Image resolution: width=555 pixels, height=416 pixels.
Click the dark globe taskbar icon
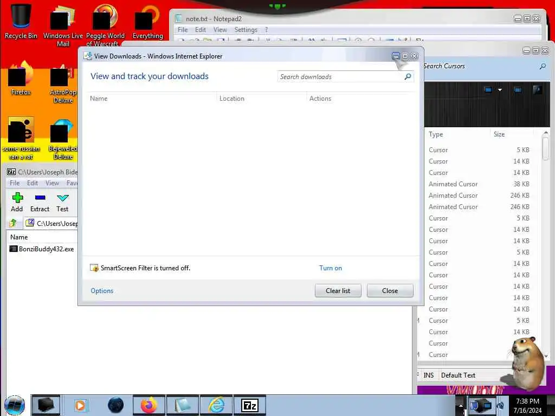point(115,405)
